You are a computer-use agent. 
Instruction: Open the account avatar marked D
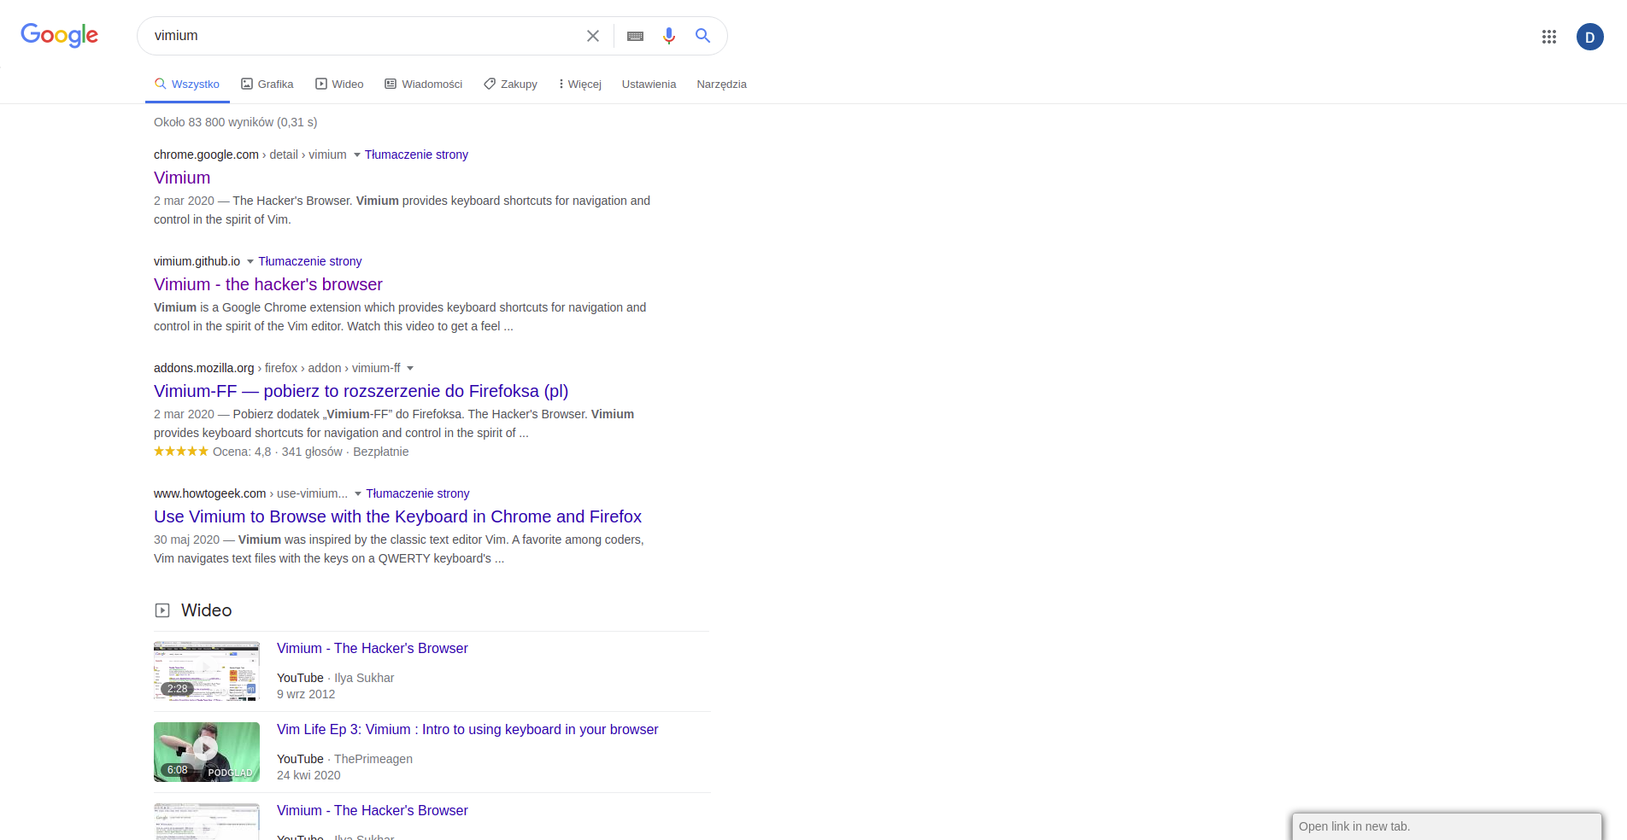(1590, 36)
